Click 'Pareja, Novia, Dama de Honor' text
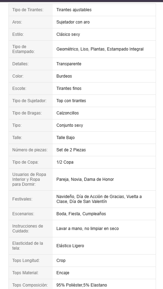163x289 pixels. tap(85, 179)
